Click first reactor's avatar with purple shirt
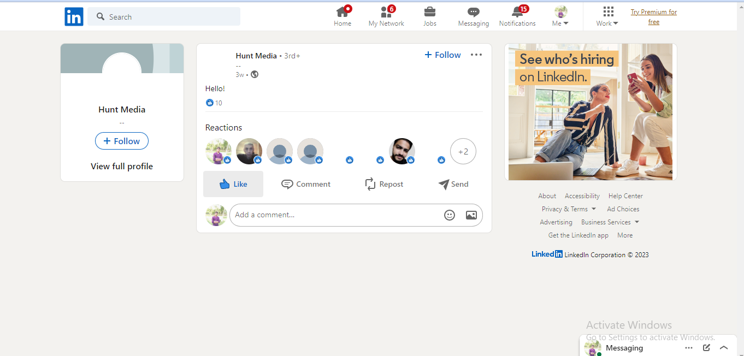Image resolution: width=744 pixels, height=356 pixels. [x=219, y=151]
